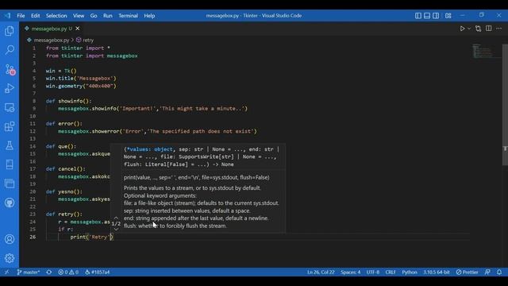Click 'def showinfo():' on line 8

coord(69,101)
